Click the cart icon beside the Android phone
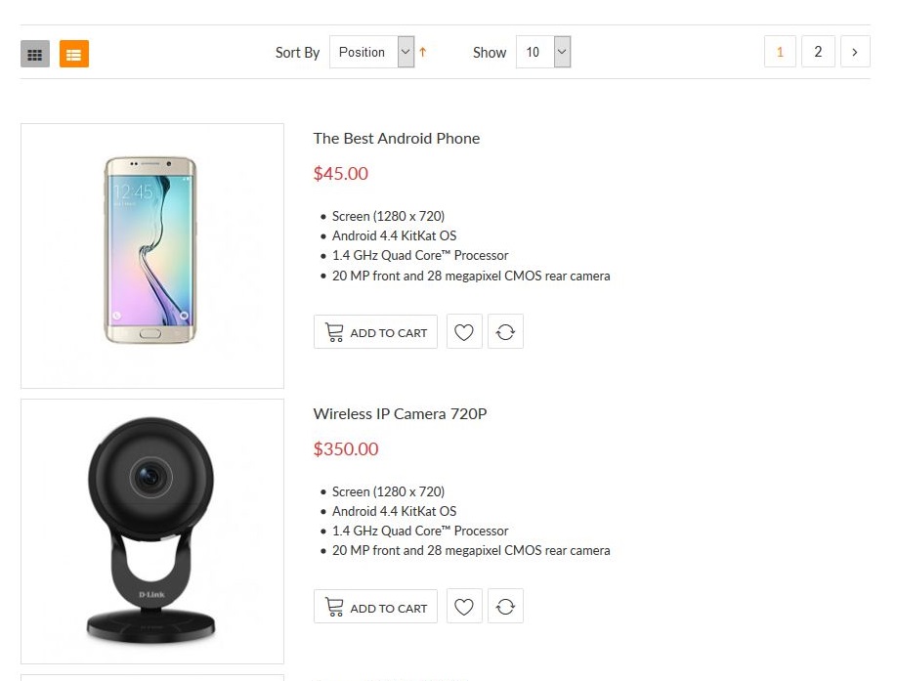Screen dimensions: 898x681 [x=334, y=332]
